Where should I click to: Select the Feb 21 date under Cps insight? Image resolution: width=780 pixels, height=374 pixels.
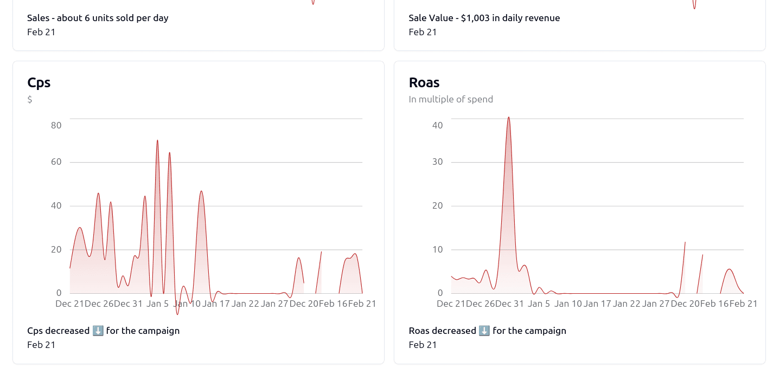point(41,345)
